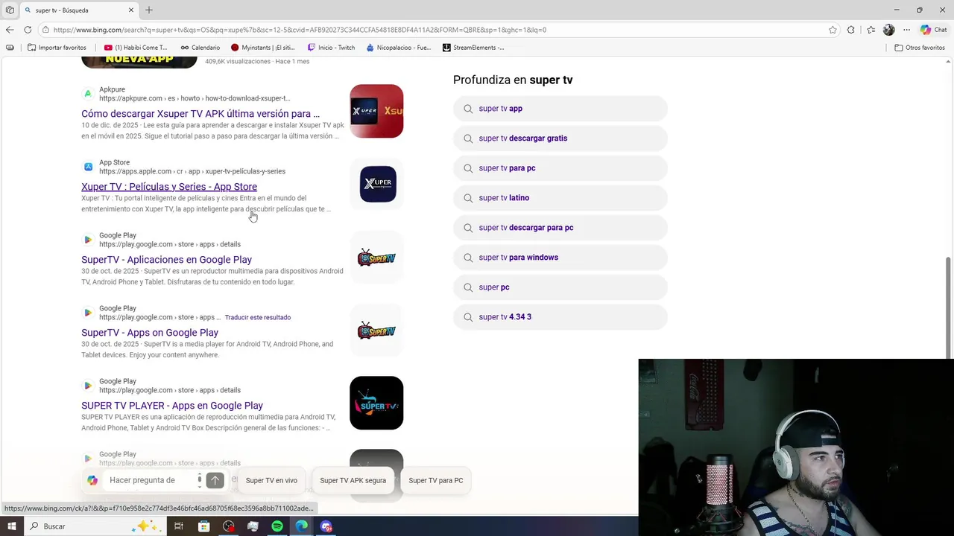Image resolution: width=954 pixels, height=536 pixels.
Task: Open 'Importar favoritos' bookmark
Action: tap(57, 47)
